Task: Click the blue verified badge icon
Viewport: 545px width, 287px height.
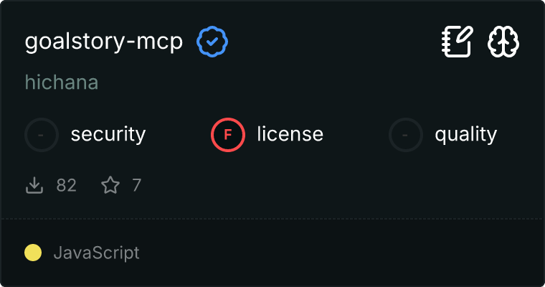Action: click(212, 42)
